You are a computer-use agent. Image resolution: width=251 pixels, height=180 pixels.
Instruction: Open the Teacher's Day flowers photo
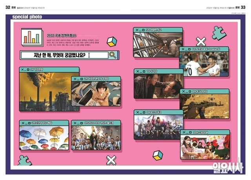[205, 147]
